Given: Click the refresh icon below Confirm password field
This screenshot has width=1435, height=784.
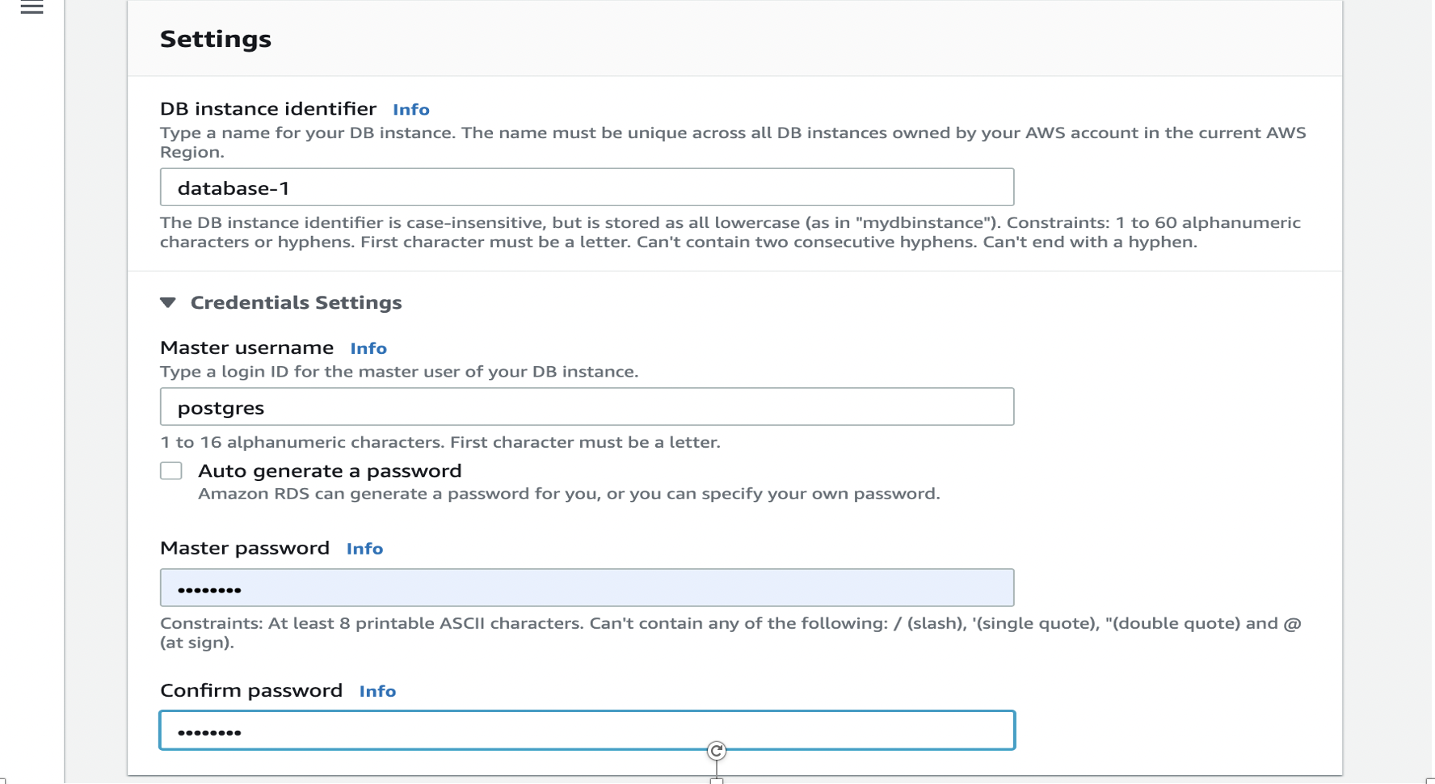Looking at the screenshot, I should [717, 751].
